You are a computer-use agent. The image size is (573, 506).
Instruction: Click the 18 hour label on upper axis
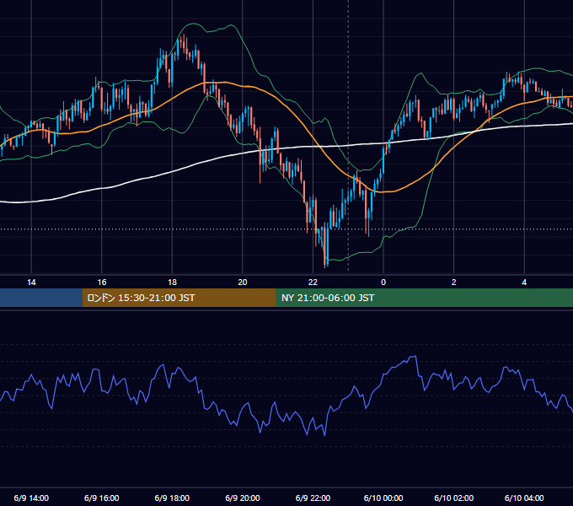172,283
